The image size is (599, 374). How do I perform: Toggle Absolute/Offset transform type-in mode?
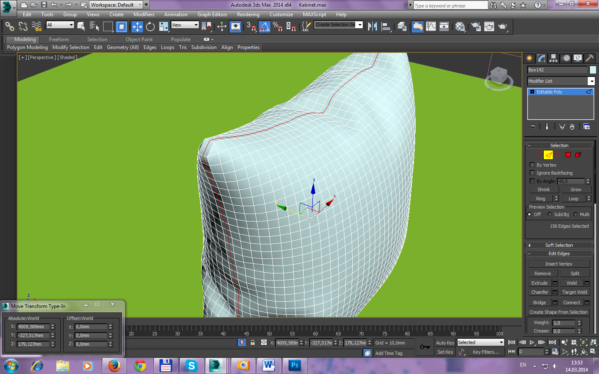[x=264, y=342]
